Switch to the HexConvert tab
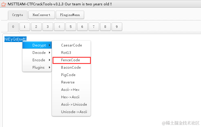The height and width of the screenshot is (127, 201). pos(42,15)
